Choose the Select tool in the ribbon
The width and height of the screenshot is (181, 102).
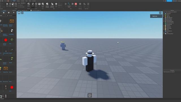(x=7, y=5)
